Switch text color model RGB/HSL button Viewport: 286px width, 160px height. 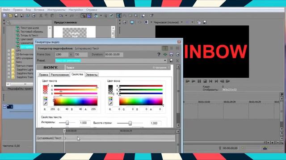[45, 99]
